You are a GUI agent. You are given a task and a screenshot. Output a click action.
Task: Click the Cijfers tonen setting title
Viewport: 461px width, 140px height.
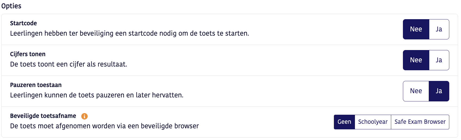28,54
